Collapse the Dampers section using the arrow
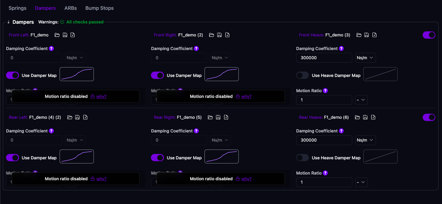This screenshot has width=442, height=204. [9, 22]
